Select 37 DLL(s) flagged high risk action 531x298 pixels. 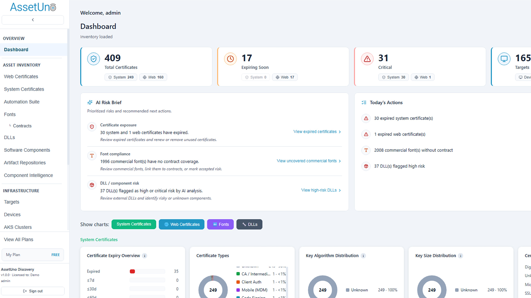tap(399, 166)
